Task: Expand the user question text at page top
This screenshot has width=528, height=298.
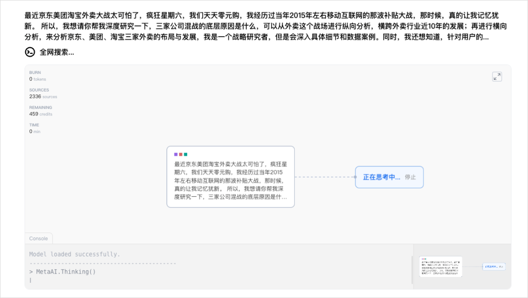Action: click(264, 27)
